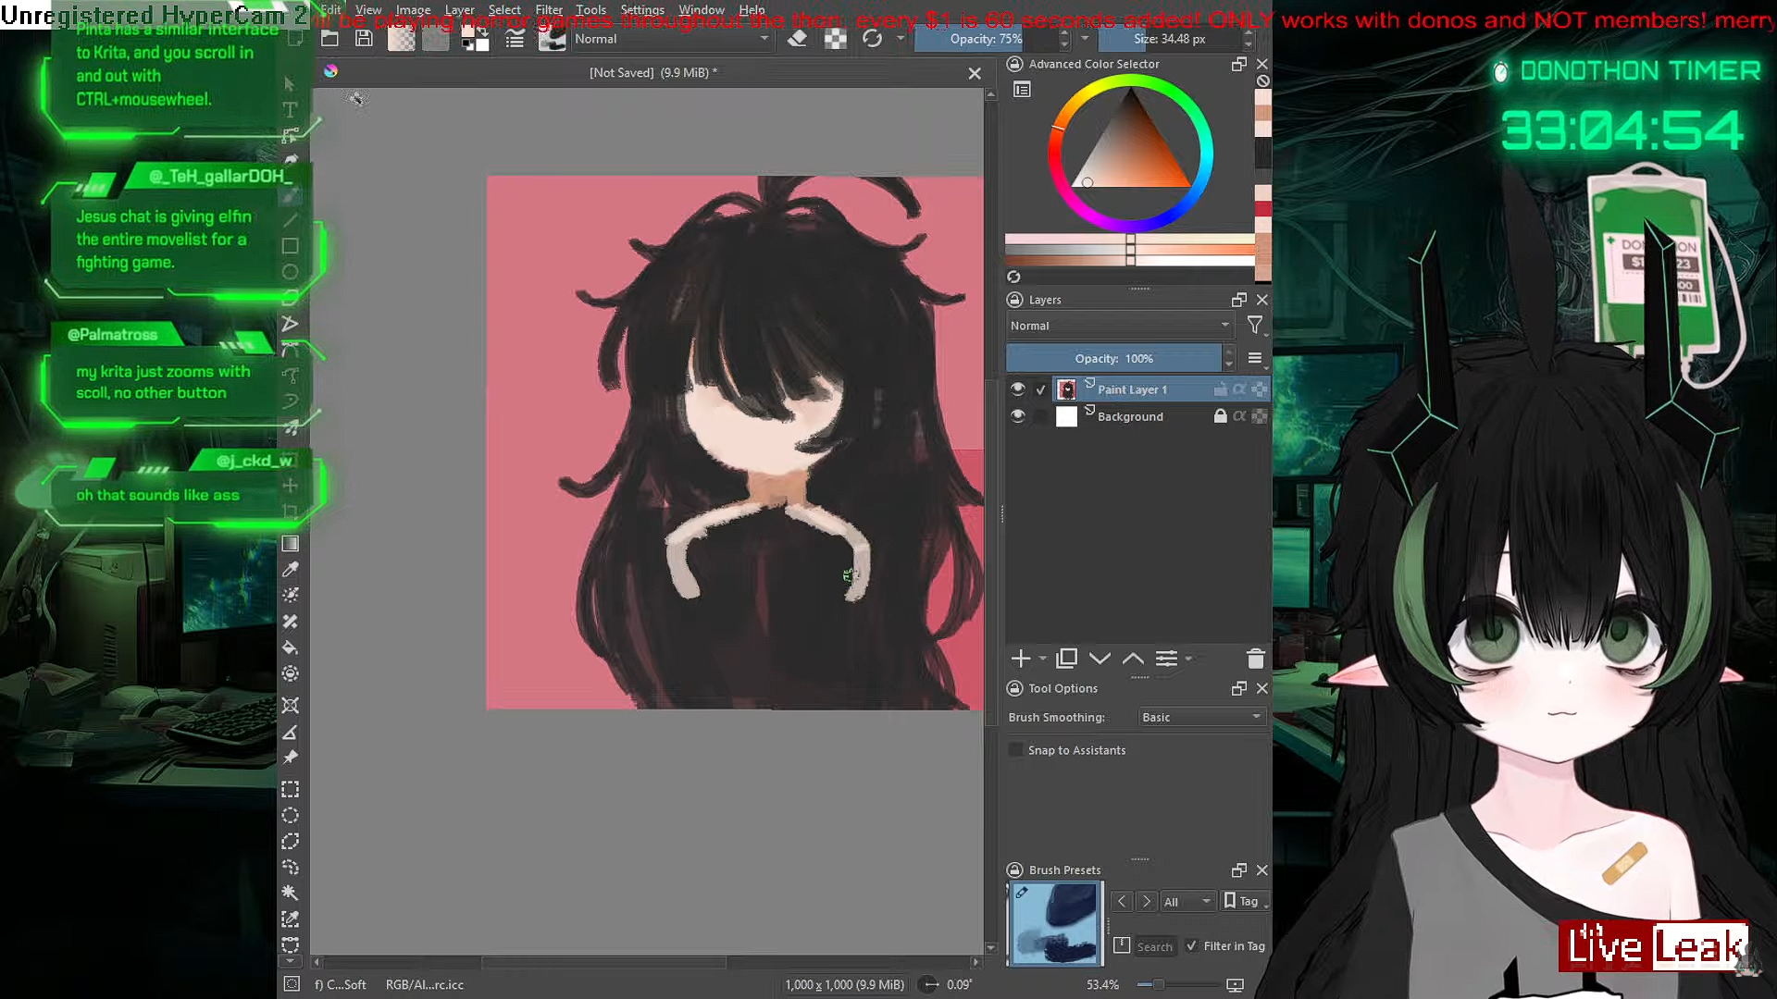Select the Elliptical Selection tool
Screen dimensions: 1777x999
tap(290, 815)
